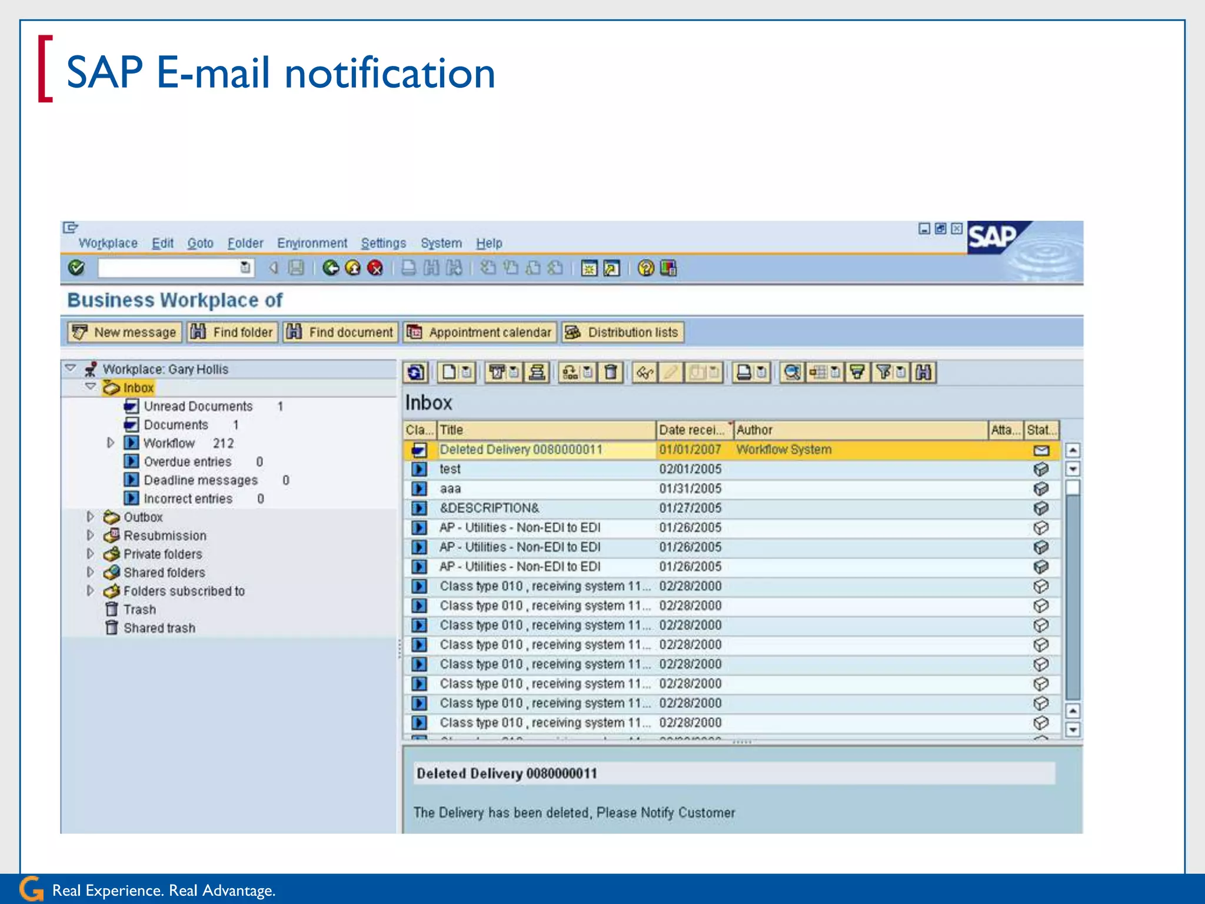Expand the Workflow tree node

click(110, 443)
